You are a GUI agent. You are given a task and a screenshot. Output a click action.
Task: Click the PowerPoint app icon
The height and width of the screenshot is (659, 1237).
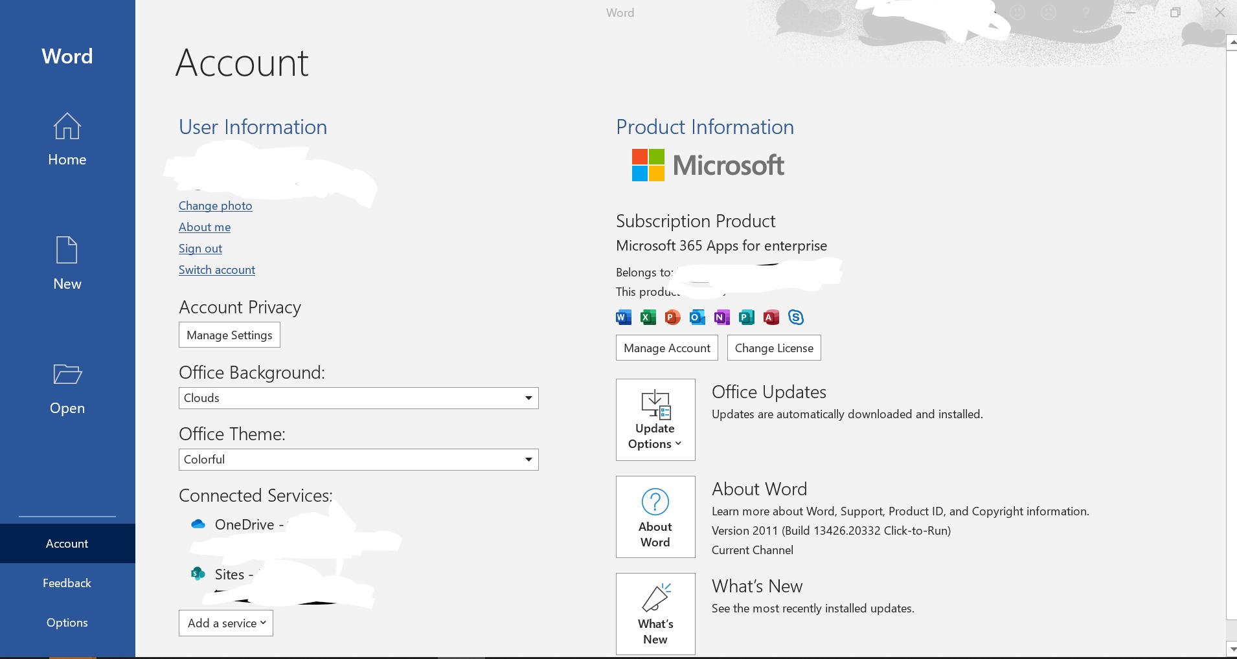[x=673, y=317]
